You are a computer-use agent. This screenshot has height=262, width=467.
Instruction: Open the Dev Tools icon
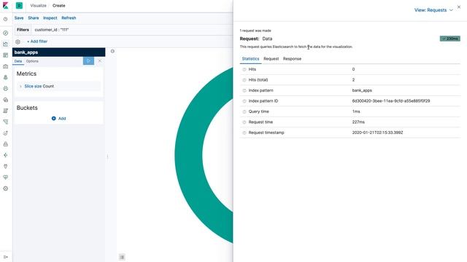click(5, 167)
